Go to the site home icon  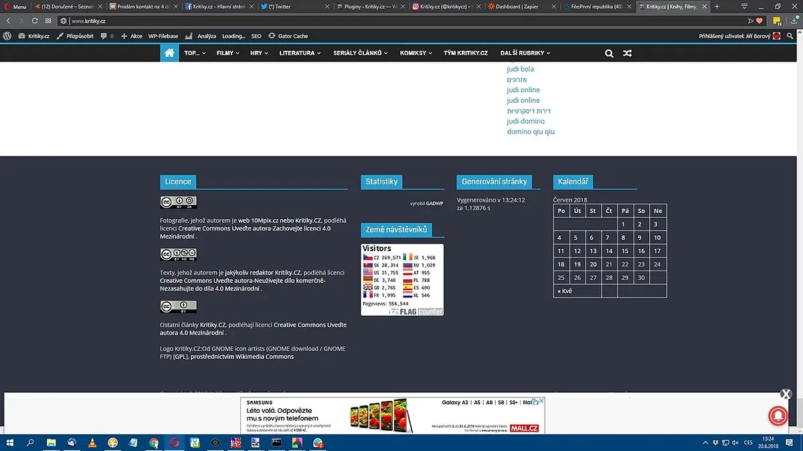click(x=169, y=53)
